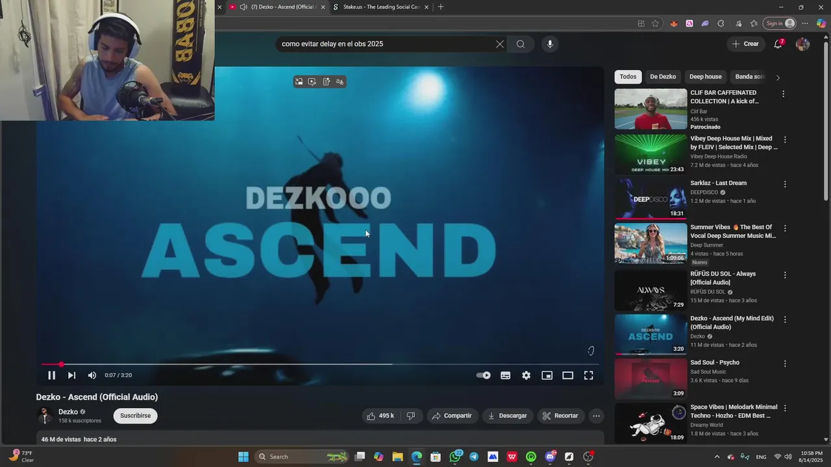Open Telegram from taskbar
The width and height of the screenshot is (831, 467).
point(474,457)
